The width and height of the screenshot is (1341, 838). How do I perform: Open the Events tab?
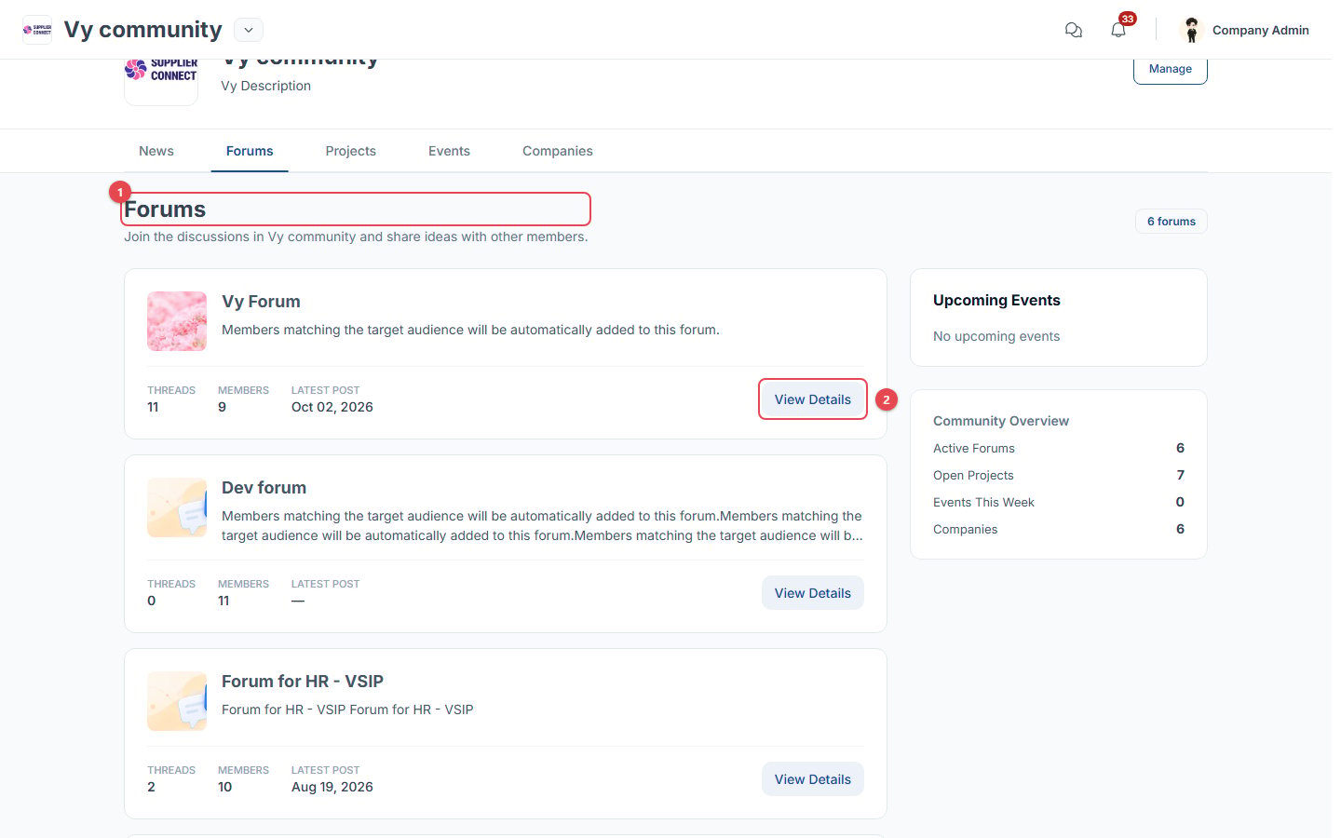[449, 151]
